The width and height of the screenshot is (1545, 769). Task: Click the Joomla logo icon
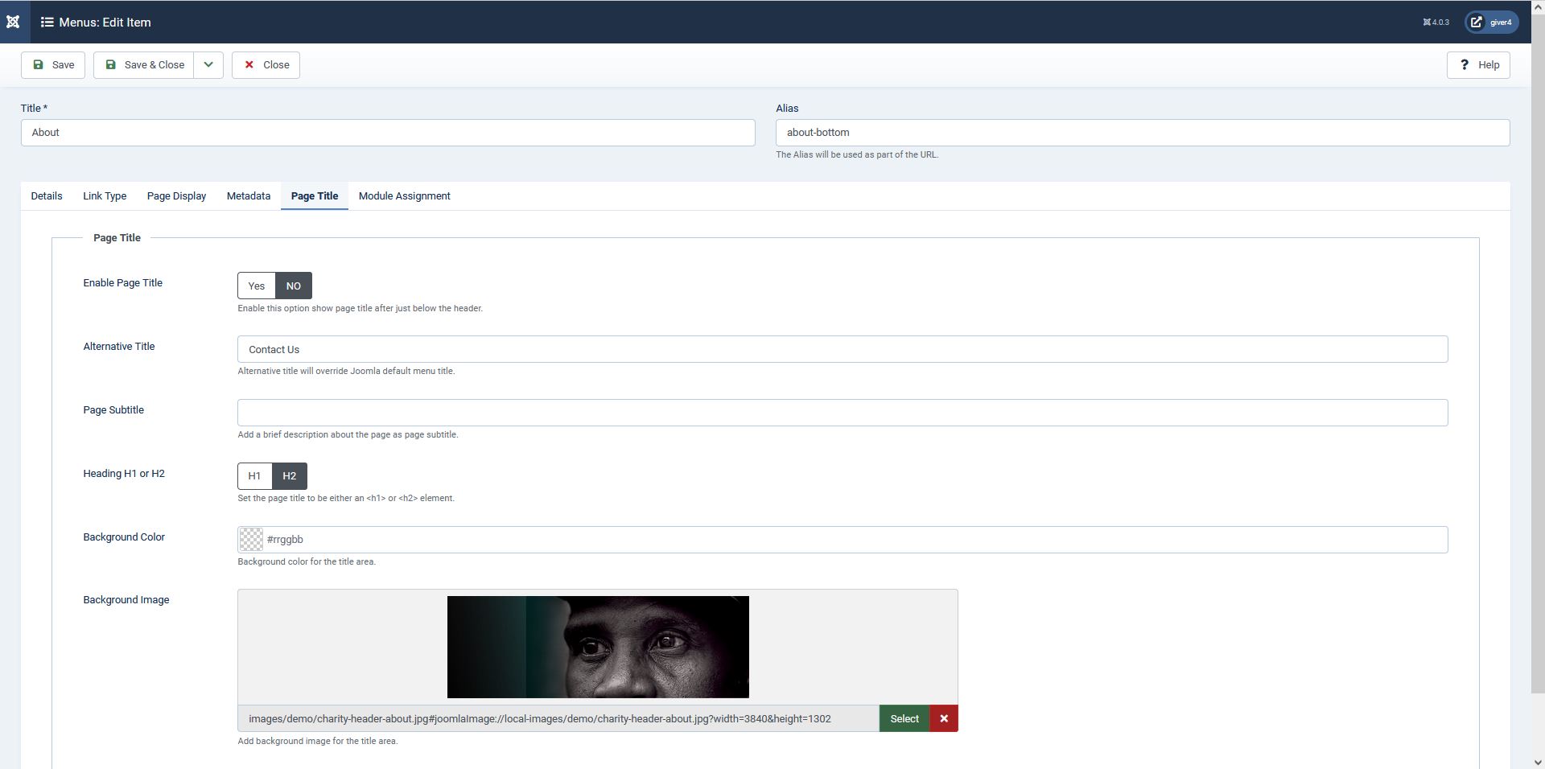[14, 22]
